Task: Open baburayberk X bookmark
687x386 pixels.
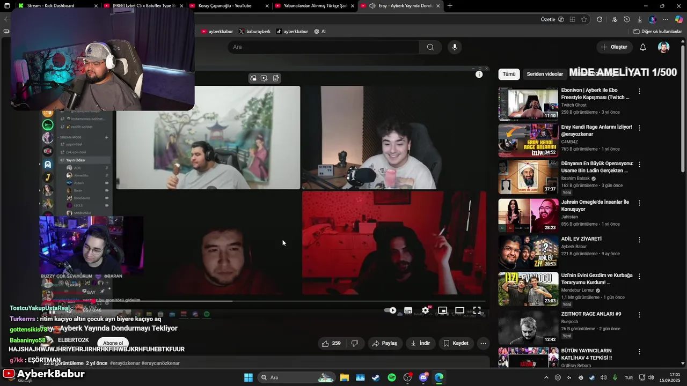Action: pos(254,32)
